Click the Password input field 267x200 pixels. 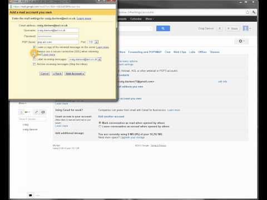(58, 36)
